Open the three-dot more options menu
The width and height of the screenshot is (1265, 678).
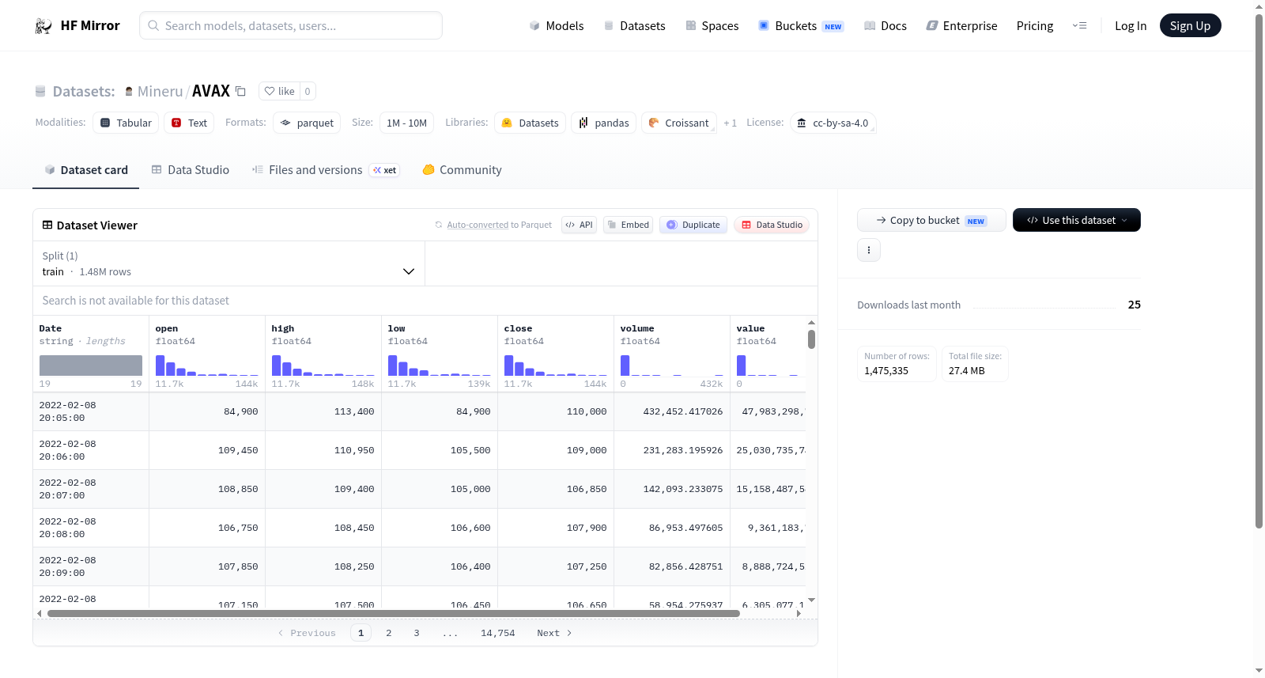(869, 250)
